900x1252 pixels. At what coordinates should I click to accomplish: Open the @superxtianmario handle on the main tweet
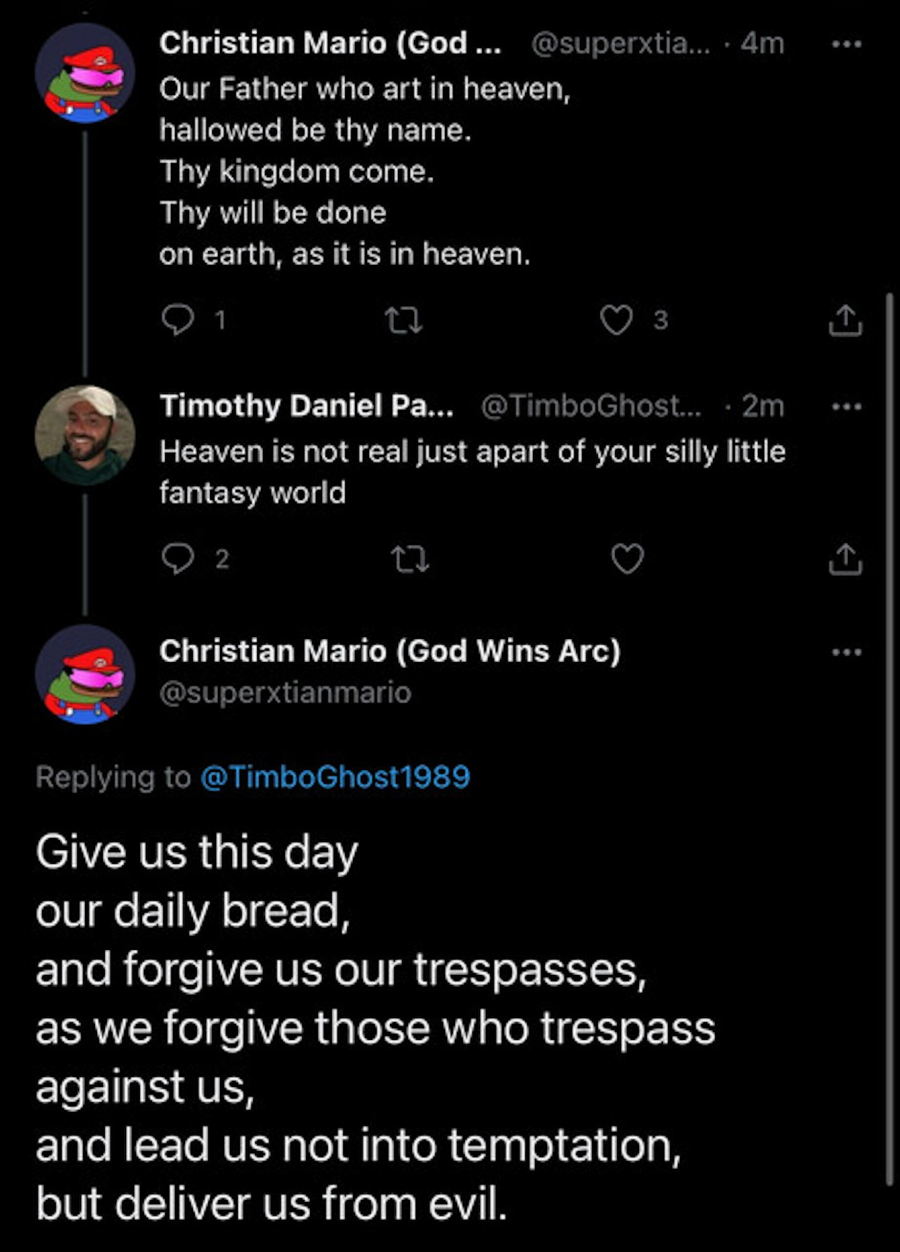[286, 693]
